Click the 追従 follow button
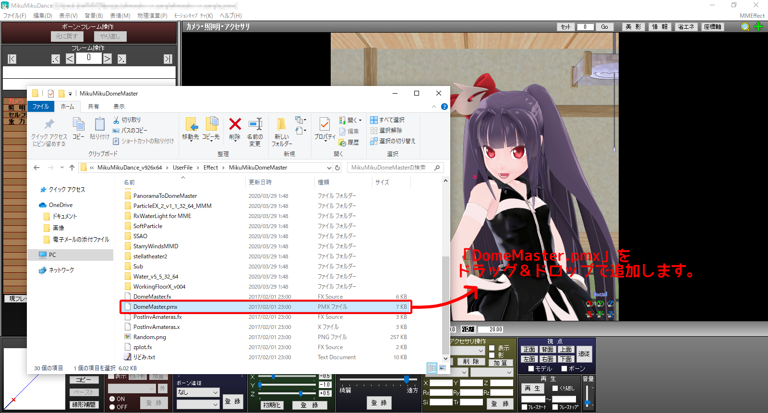 [584, 354]
